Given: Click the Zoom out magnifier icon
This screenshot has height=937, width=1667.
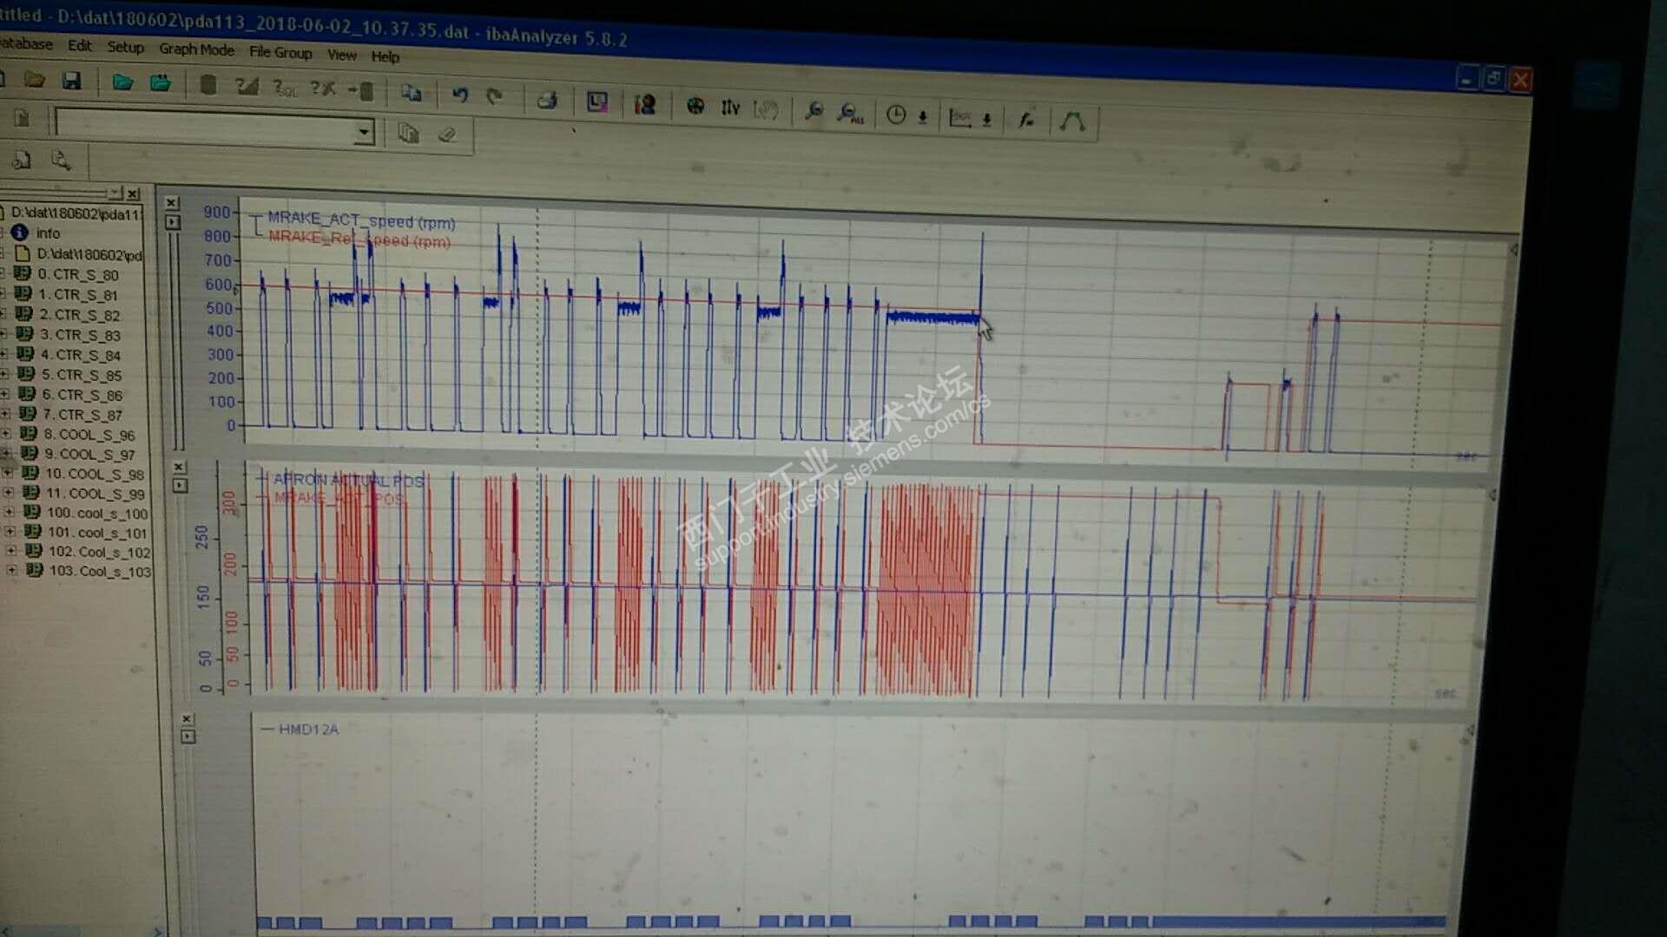Looking at the screenshot, I should pos(814,111).
